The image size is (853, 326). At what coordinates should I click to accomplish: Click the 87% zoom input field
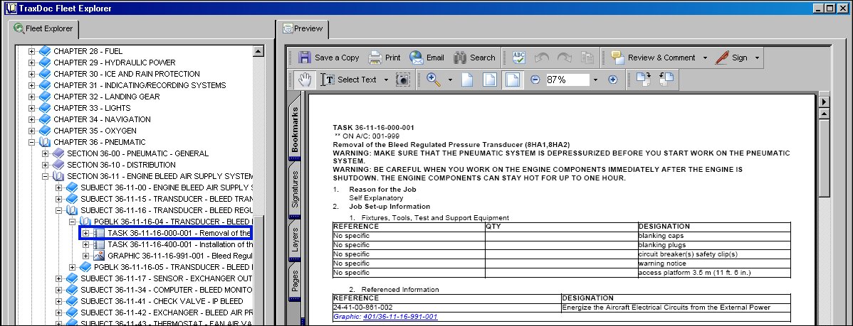click(x=567, y=80)
